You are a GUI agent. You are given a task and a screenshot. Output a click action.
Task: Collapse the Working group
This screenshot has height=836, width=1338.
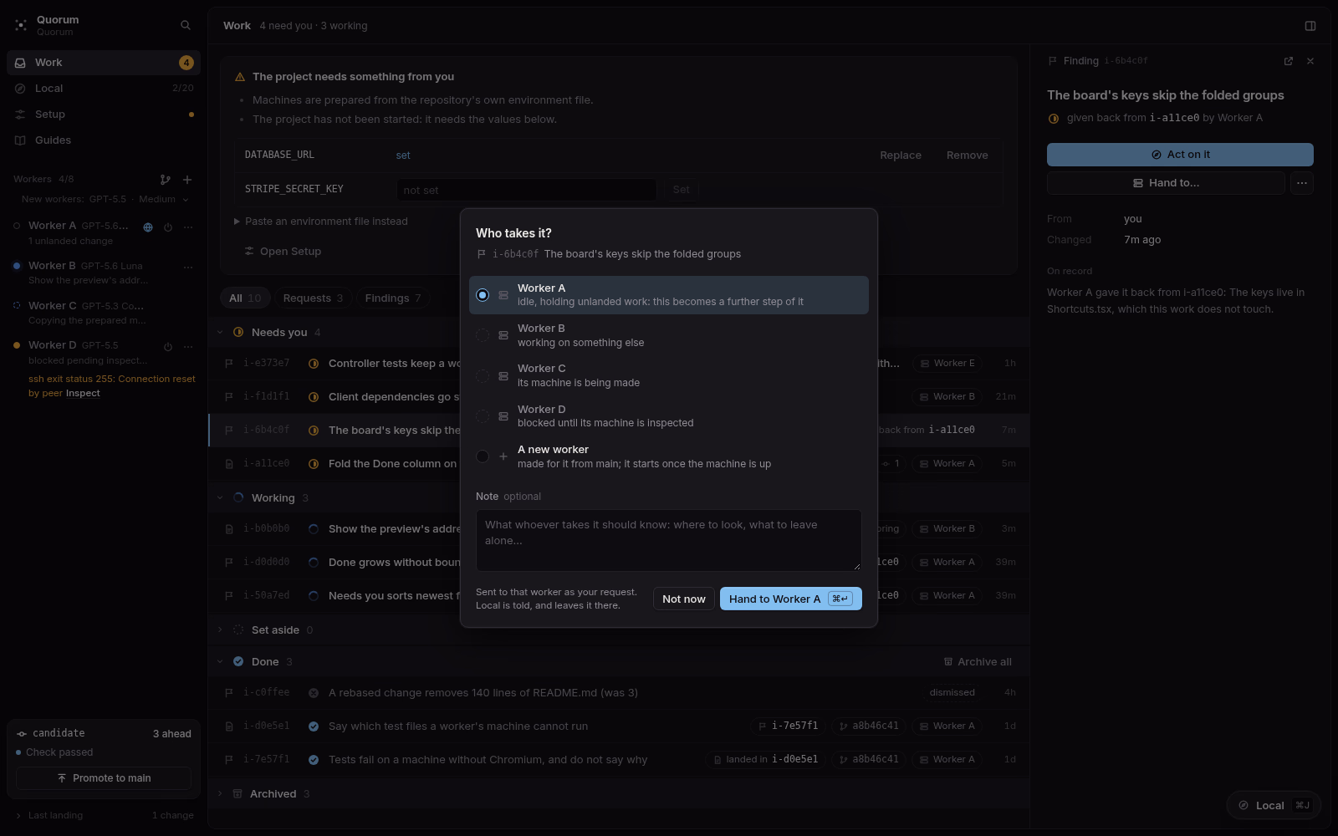click(x=221, y=498)
